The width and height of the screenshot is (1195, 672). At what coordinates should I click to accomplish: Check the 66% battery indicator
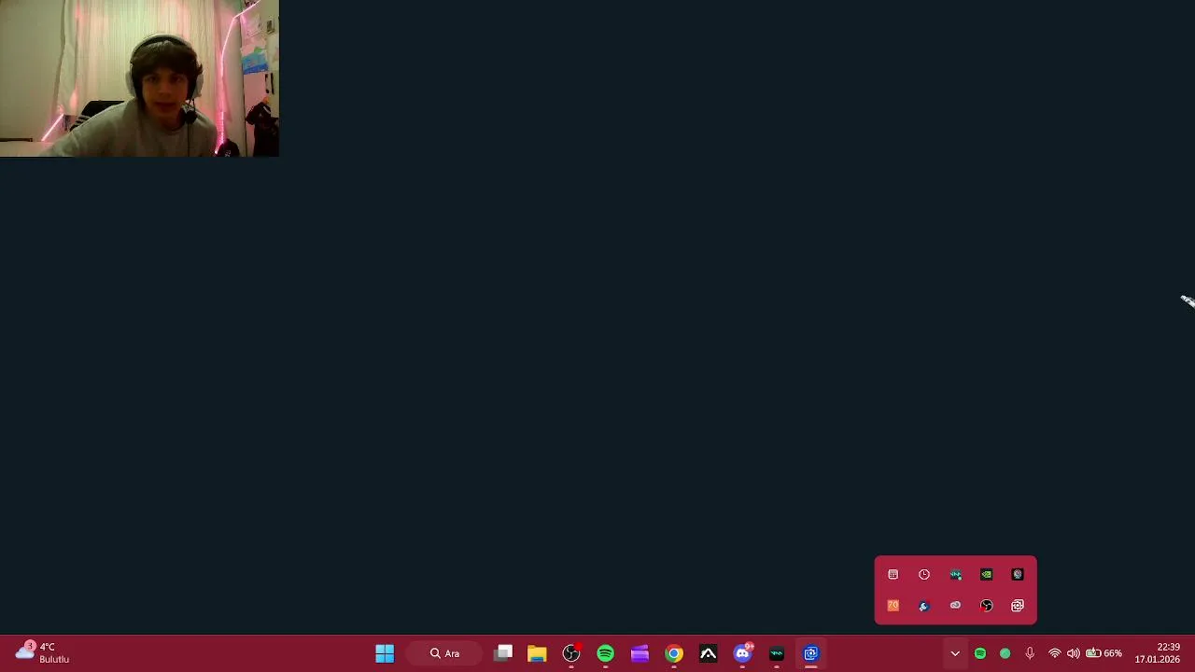click(x=1104, y=653)
